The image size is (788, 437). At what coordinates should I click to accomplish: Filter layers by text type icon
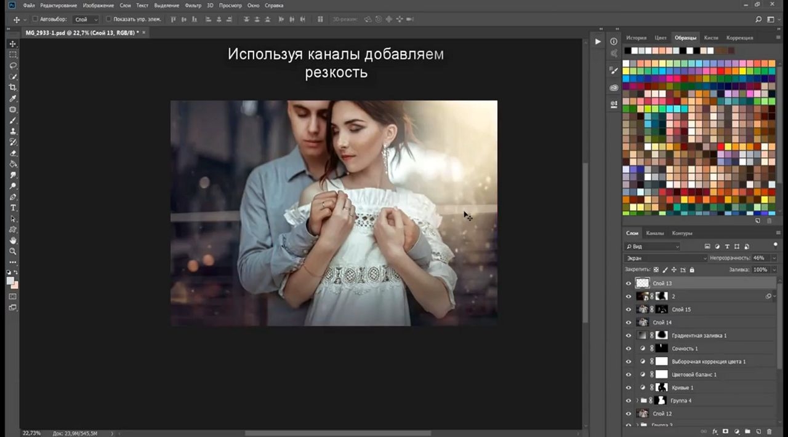pos(727,246)
